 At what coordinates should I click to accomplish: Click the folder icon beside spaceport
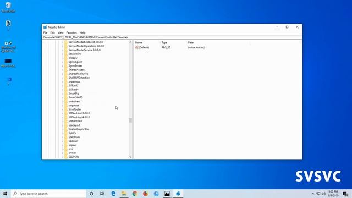click(66, 125)
